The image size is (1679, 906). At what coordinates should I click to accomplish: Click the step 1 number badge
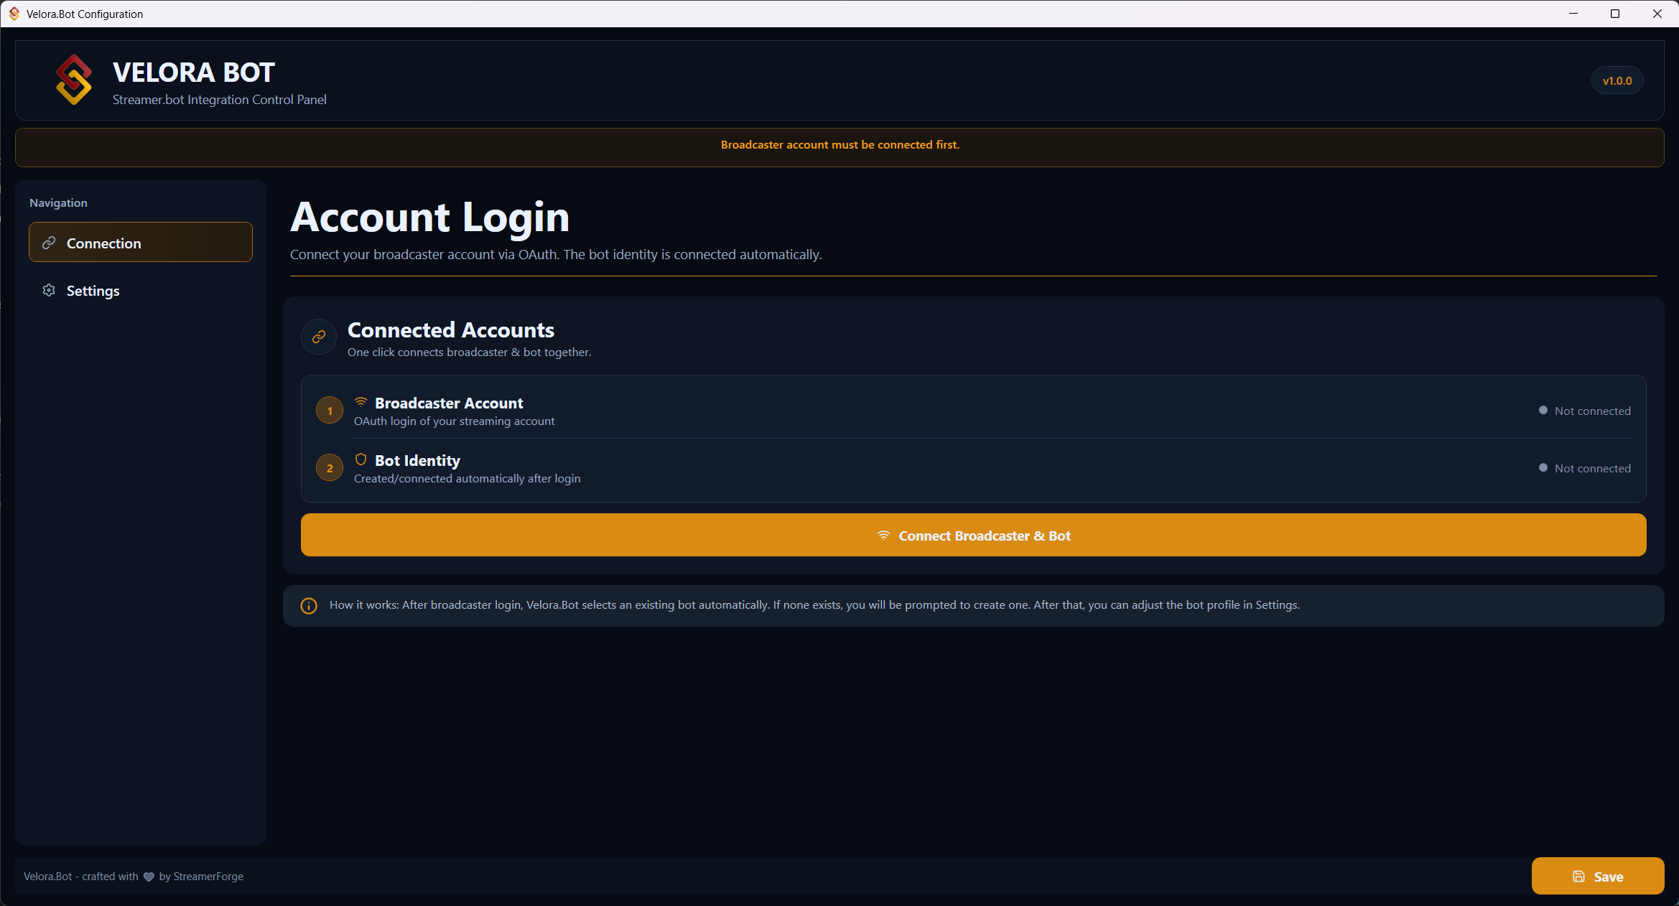point(330,411)
